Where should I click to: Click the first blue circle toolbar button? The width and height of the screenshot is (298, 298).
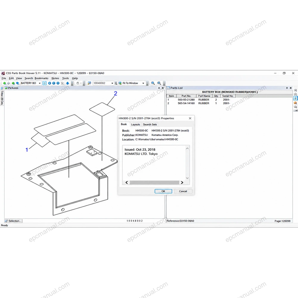tap(49, 83)
